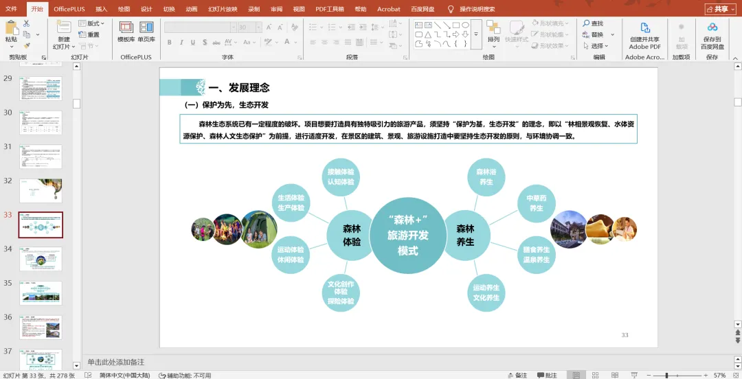Click the notes field 单击此处添加备注

[x=116, y=362]
